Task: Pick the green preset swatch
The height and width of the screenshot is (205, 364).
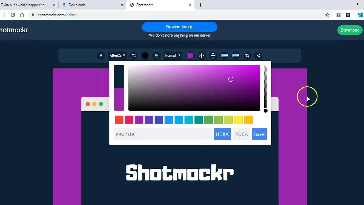Action: point(208,120)
